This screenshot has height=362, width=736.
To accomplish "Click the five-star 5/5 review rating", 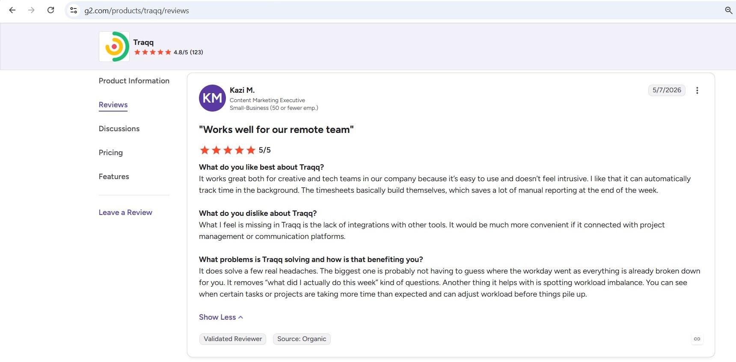I will [x=235, y=150].
